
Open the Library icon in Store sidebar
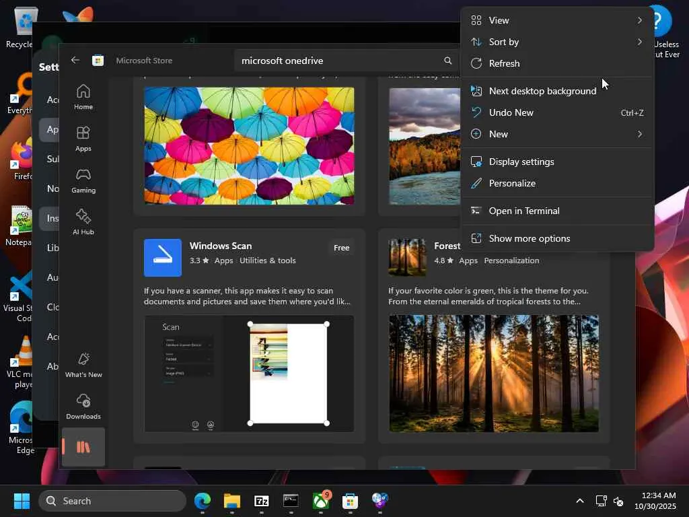point(83,447)
